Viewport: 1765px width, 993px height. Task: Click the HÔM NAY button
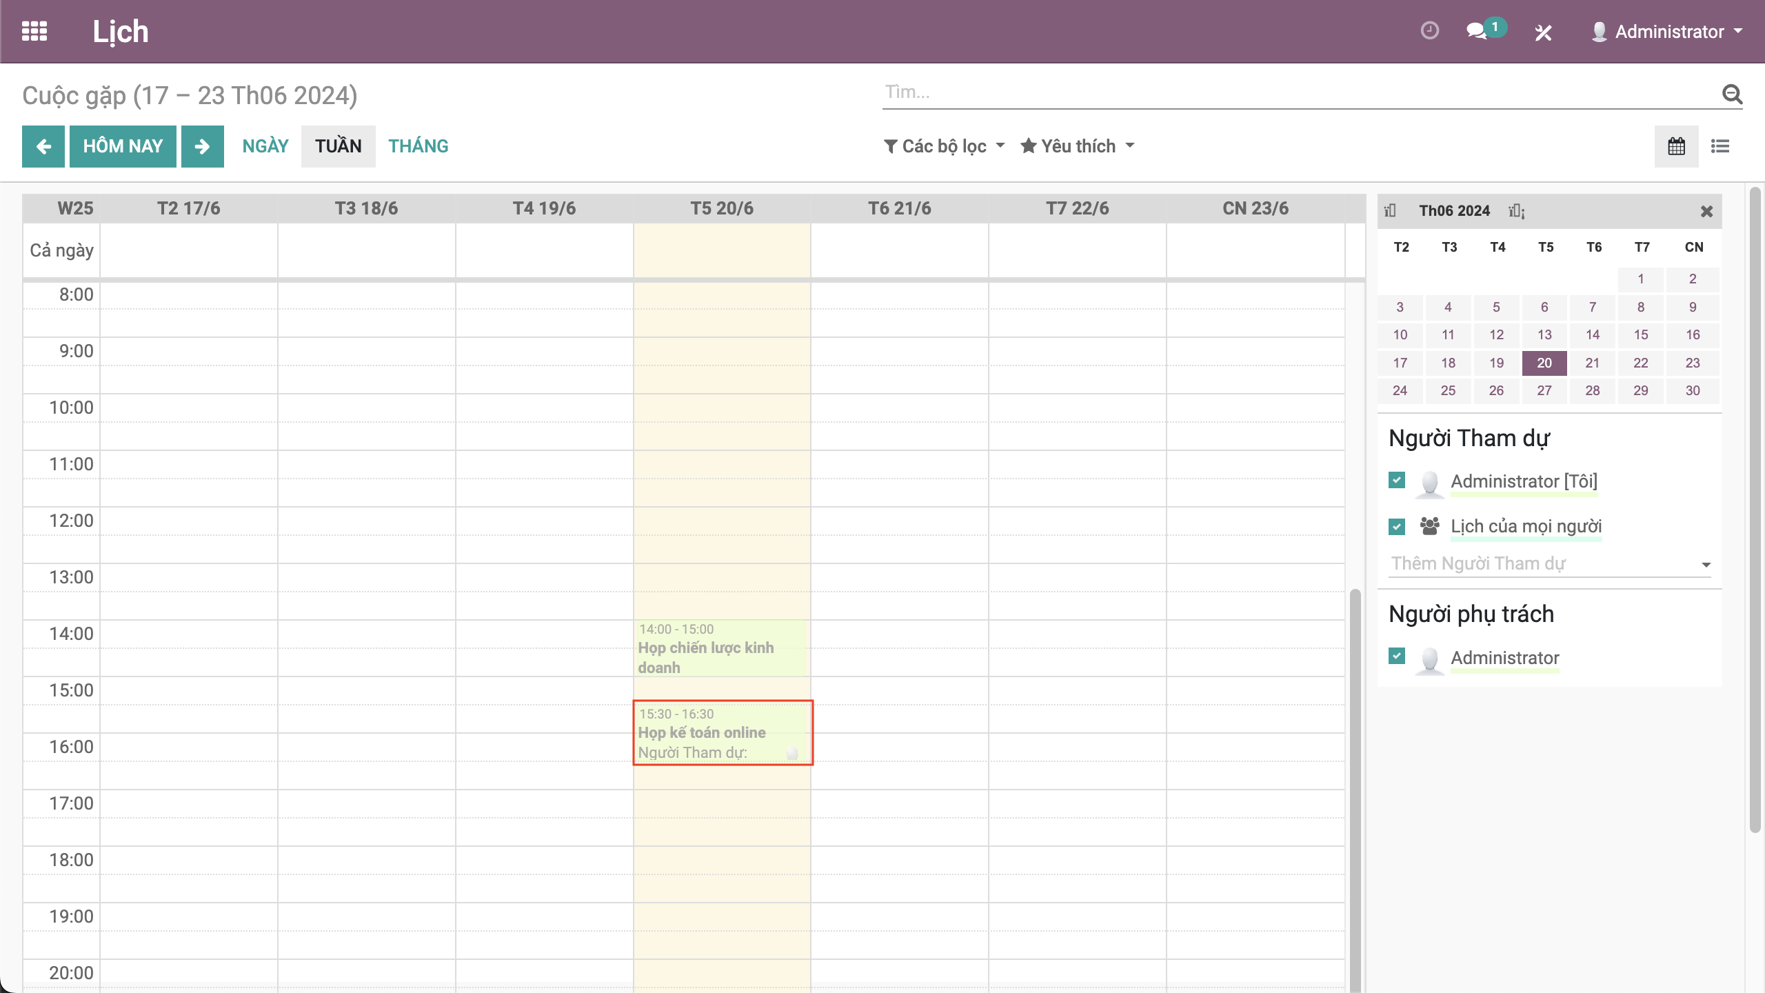123,146
